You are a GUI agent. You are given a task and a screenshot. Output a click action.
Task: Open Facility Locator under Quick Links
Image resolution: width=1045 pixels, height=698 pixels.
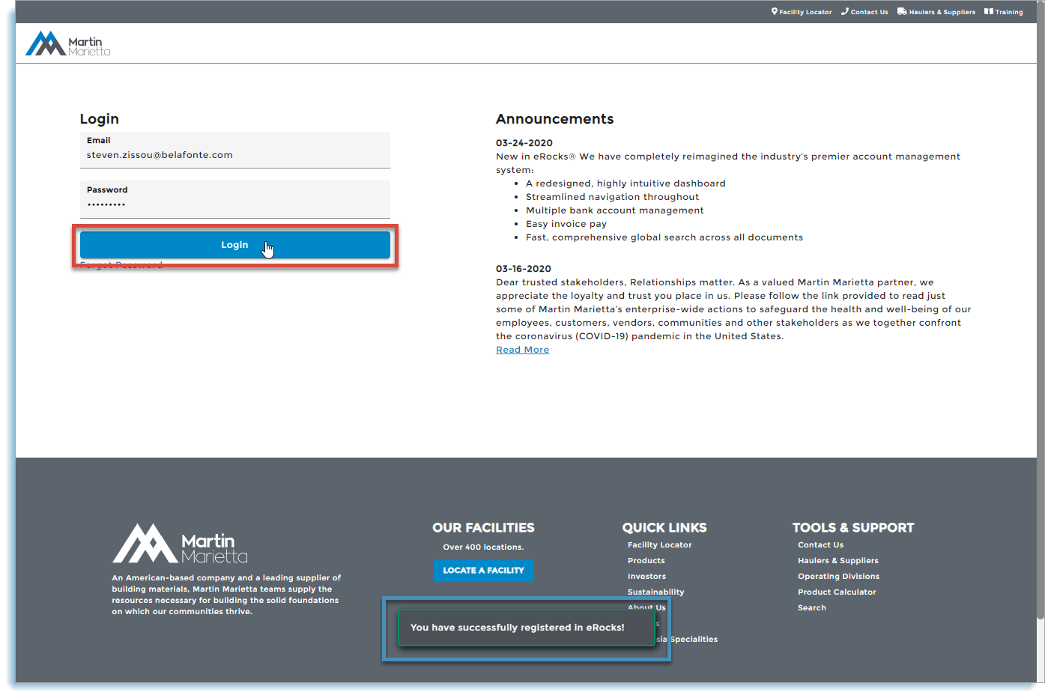[659, 545]
